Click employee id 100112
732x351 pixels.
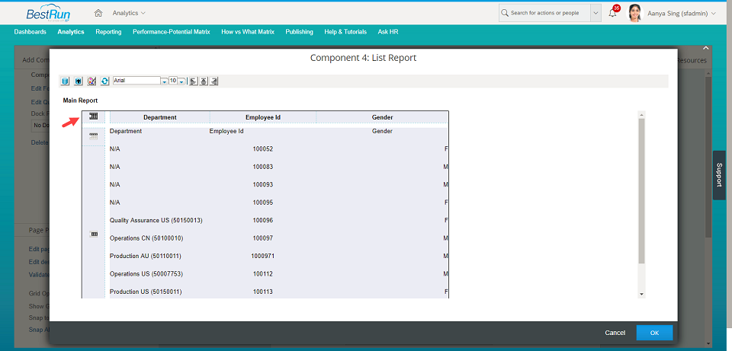[263, 274]
